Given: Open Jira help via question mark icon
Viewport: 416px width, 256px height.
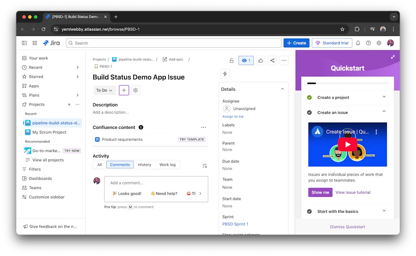Looking at the screenshot, I should (x=368, y=43).
